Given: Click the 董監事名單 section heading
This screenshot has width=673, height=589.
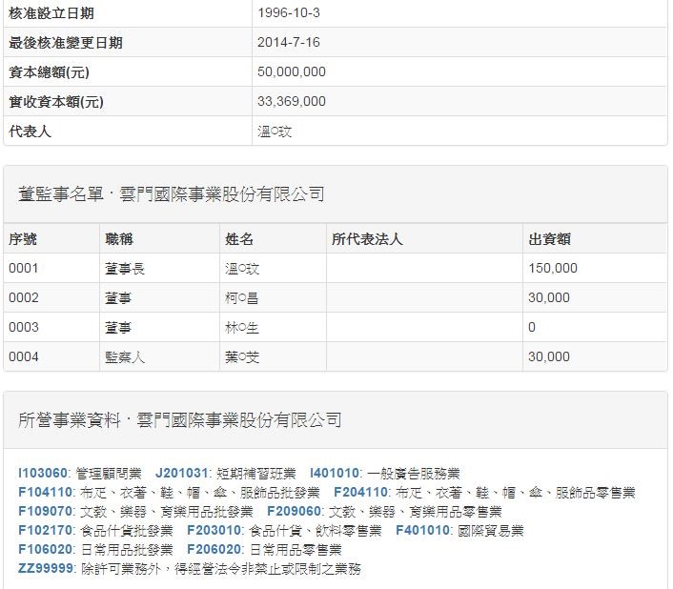Looking at the screenshot, I should (172, 193).
